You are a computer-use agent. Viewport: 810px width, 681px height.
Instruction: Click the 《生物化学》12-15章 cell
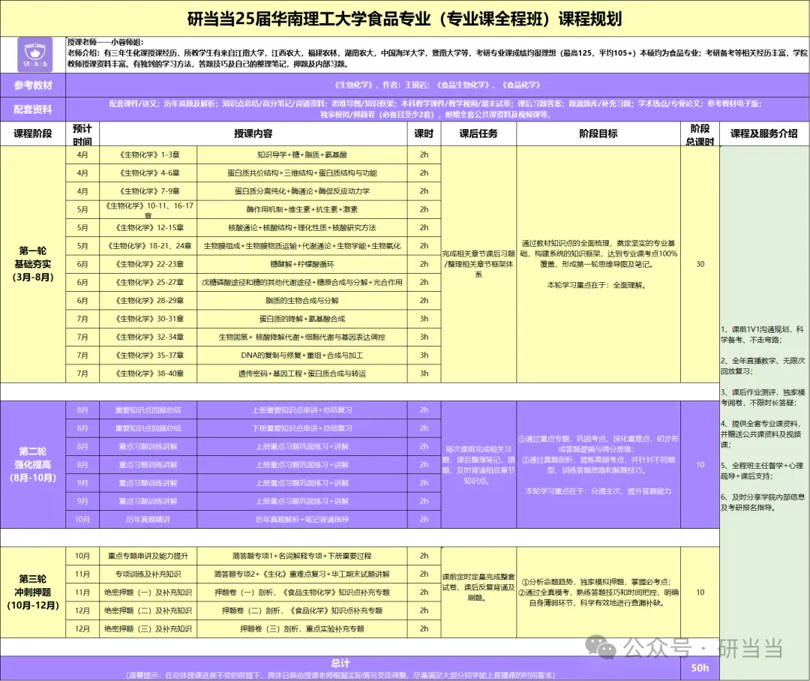[148, 228]
